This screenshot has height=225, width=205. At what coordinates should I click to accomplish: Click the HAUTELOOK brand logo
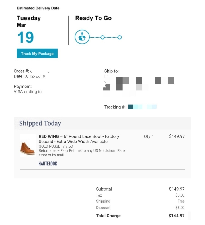tap(48, 163)
